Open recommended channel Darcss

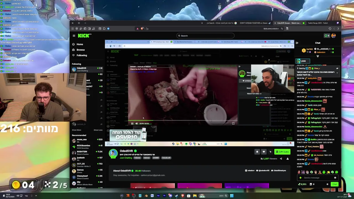[x=87, y=171]
